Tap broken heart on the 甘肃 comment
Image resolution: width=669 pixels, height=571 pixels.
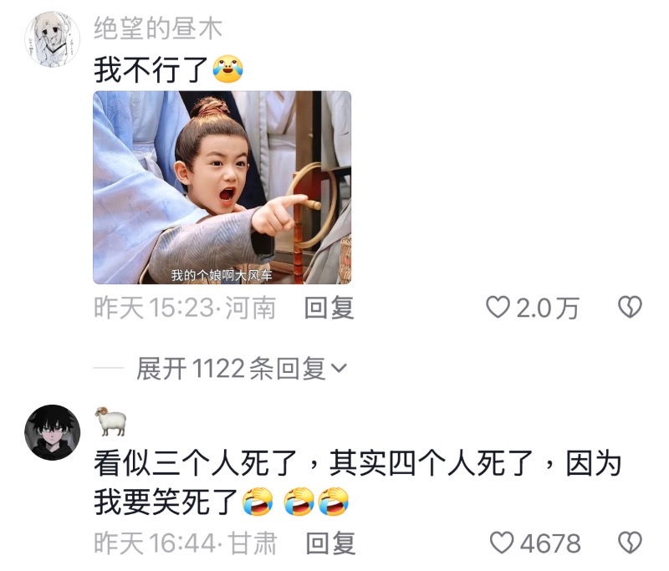point(630,543)
